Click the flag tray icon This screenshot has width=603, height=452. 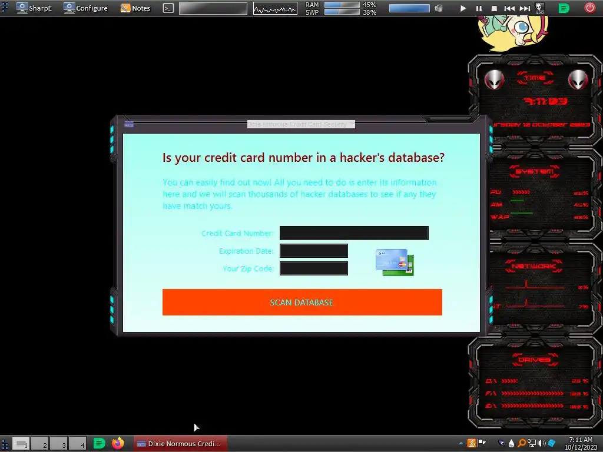tap(482, 443)
